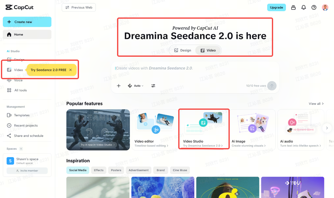334x198 pixels.
Task: Select the Brand tab
Action: coord(161,170)
